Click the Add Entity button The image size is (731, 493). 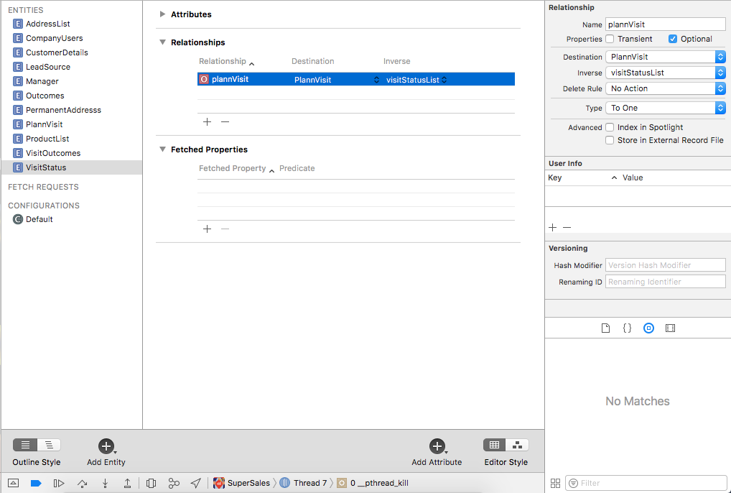click(105, 448)
